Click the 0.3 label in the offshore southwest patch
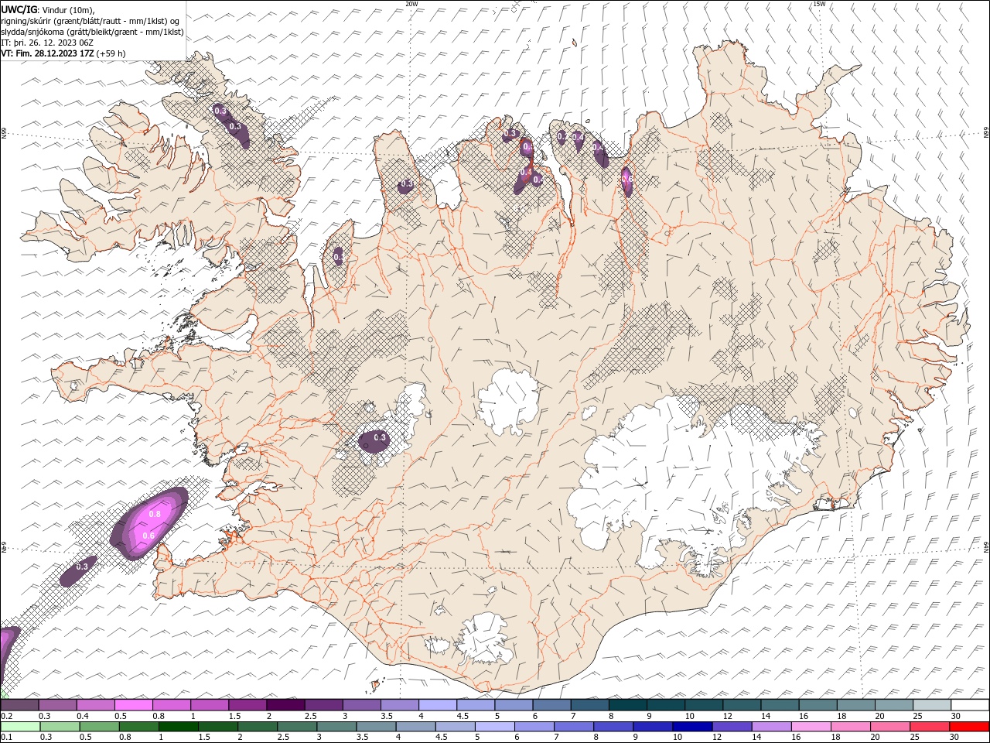Viewport: 990px width, 743px height. (x=82, y=567)
